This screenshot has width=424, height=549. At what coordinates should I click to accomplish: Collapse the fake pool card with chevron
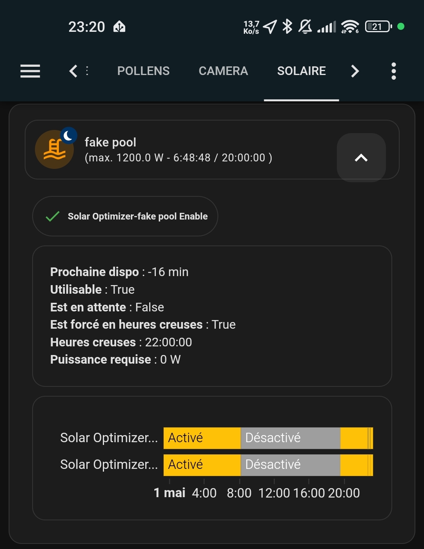(361, 158)
